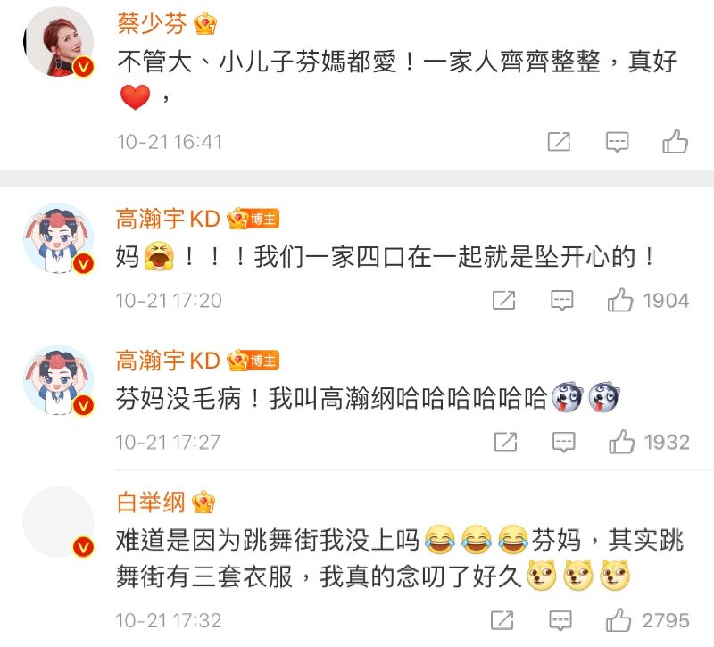Viewport: 714px width, 647px height.
Task: Tap 蔡少芬's avatar photo
Action: coord(59,41)
